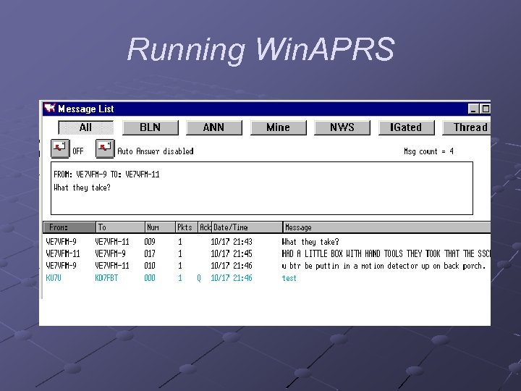Viewport: 521px width, 391px height.
Task: Sort by the Pkts column header
Action: tap(187, 227)
